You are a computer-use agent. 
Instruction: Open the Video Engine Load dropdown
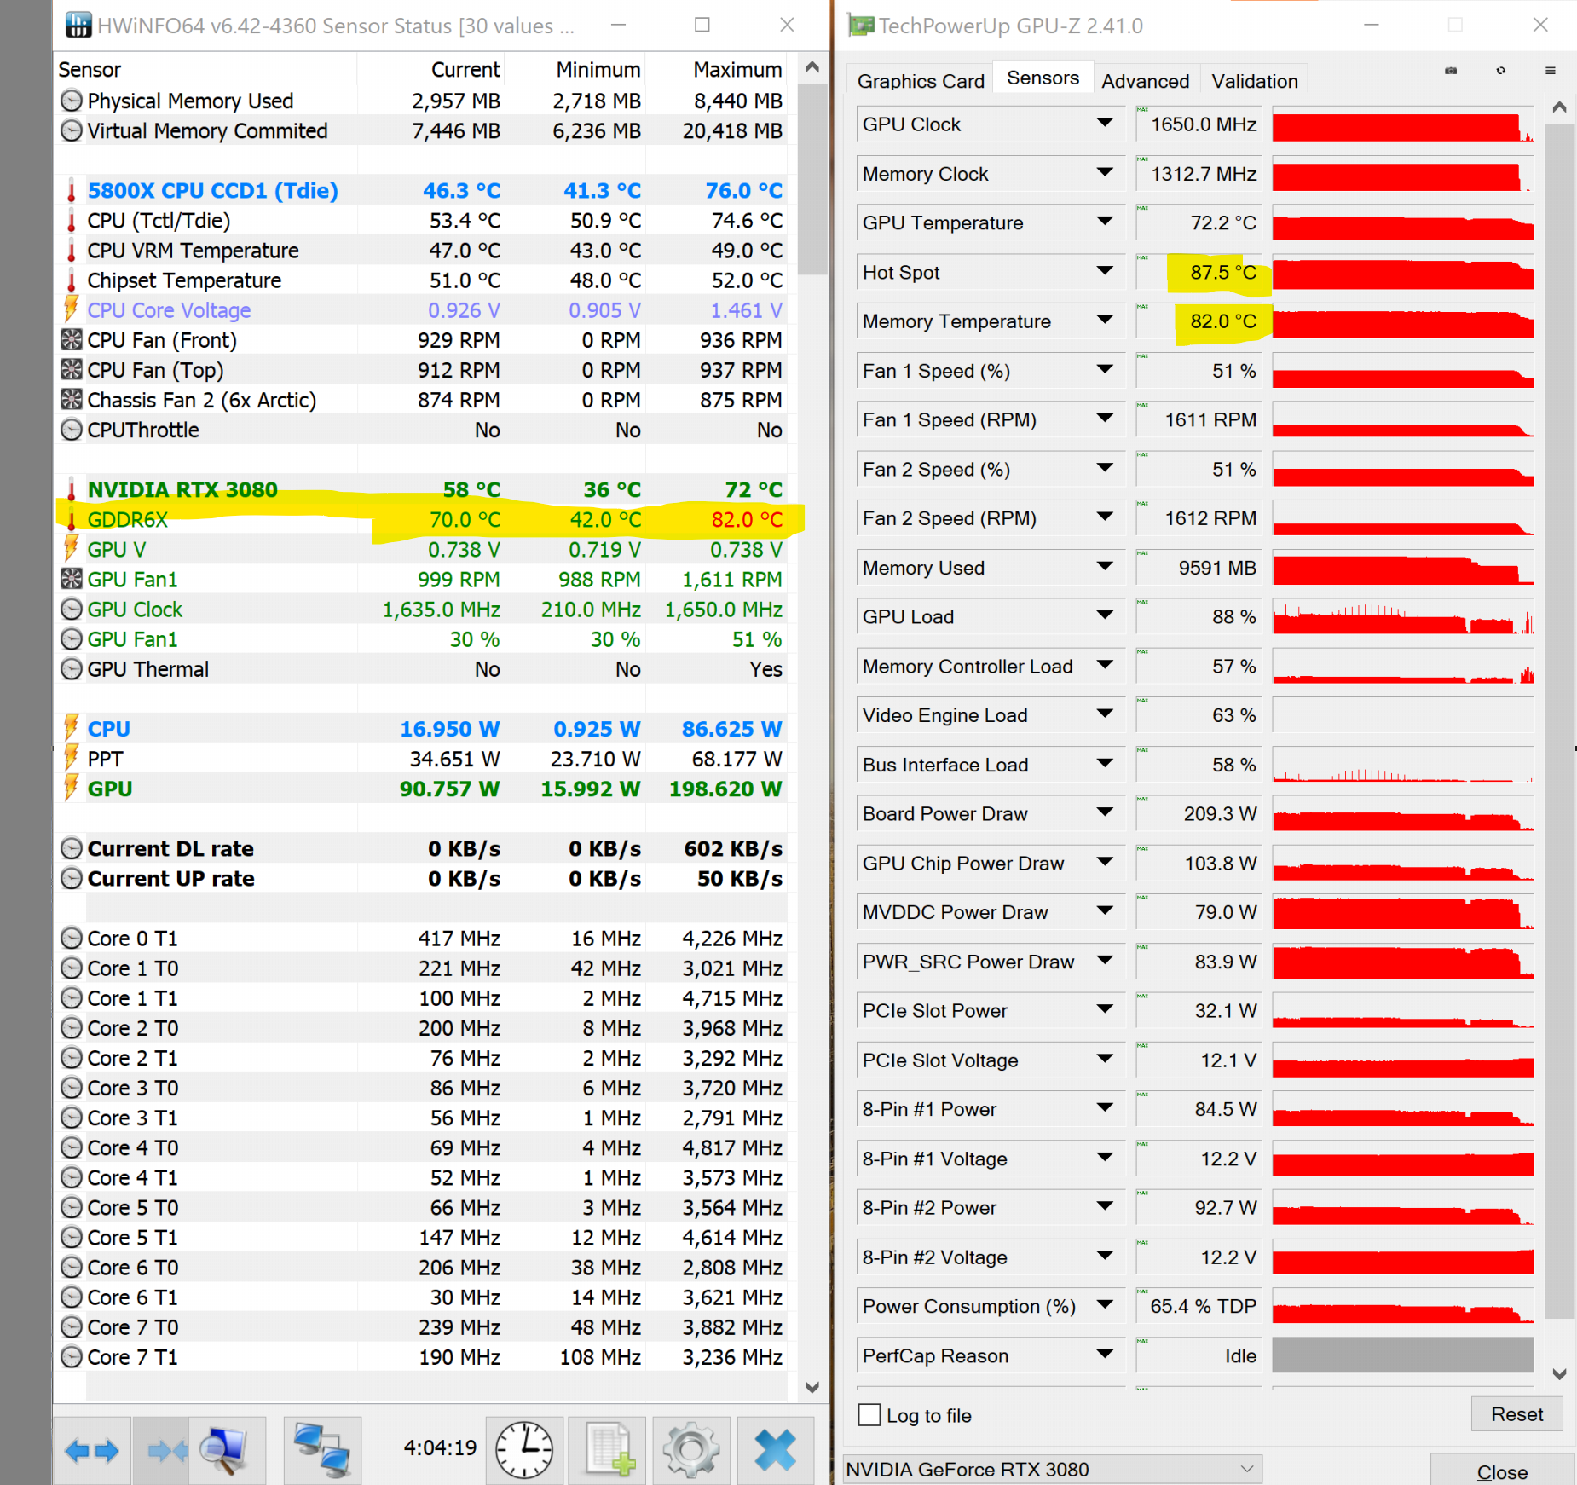1105,714
